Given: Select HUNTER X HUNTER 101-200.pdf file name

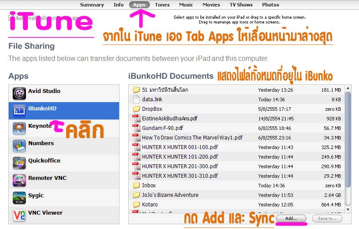Looking at the screenshot, I should click(x=180, y=156).
